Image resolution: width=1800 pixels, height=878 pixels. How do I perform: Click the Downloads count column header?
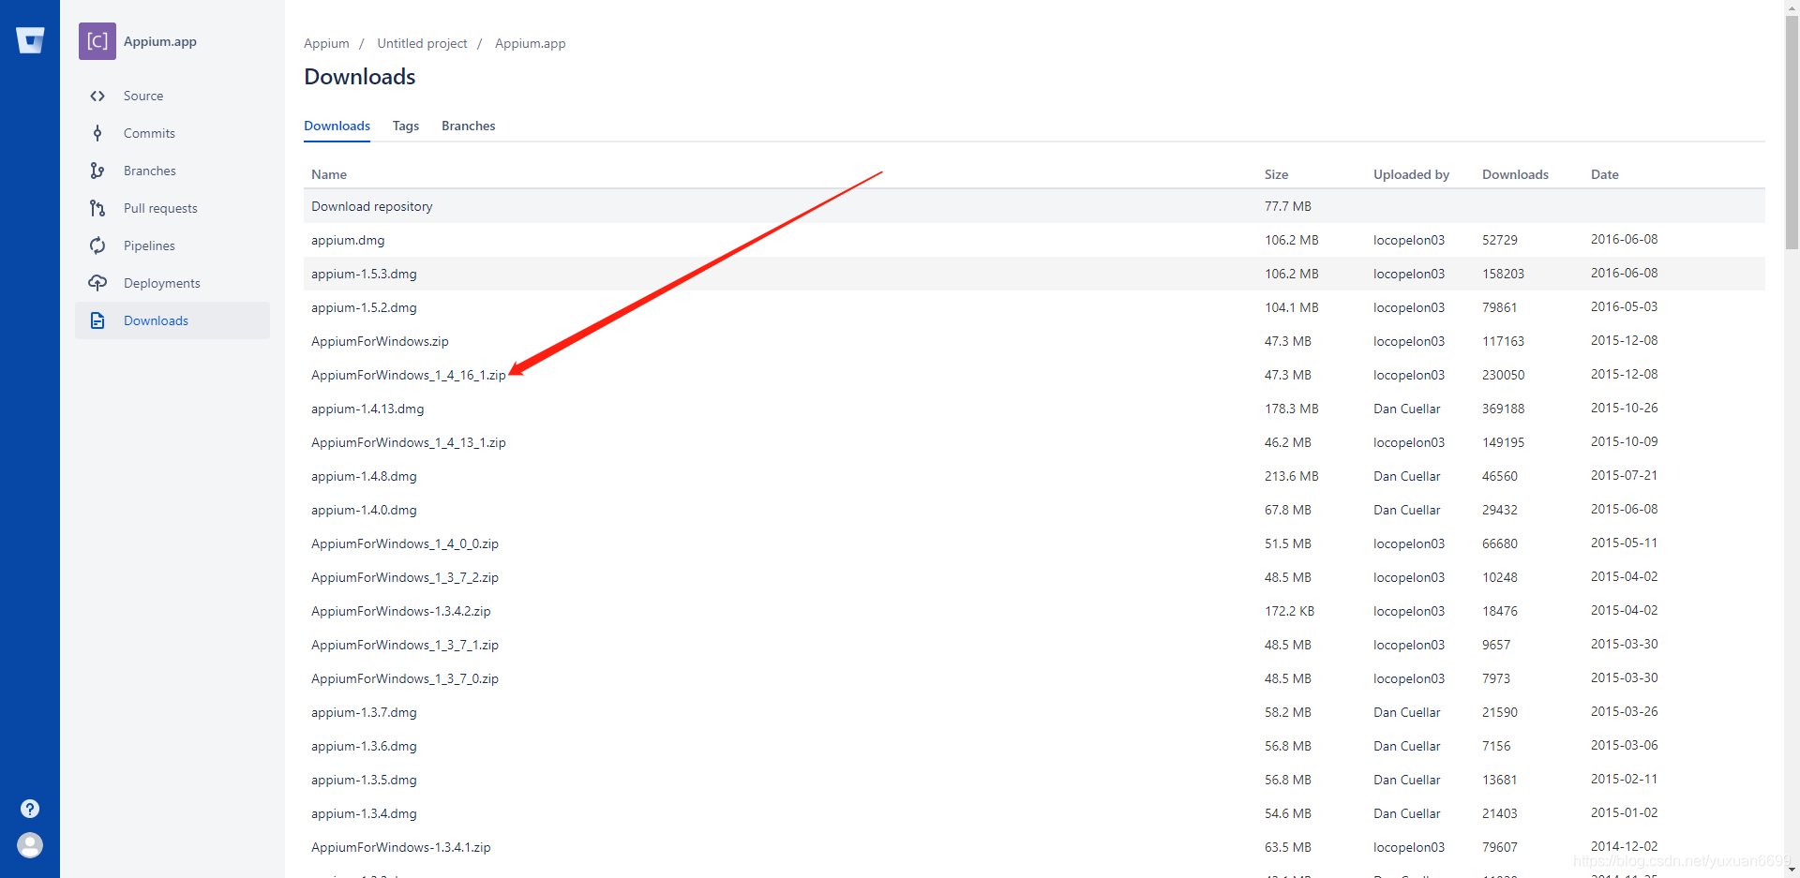pos(1515,174)
